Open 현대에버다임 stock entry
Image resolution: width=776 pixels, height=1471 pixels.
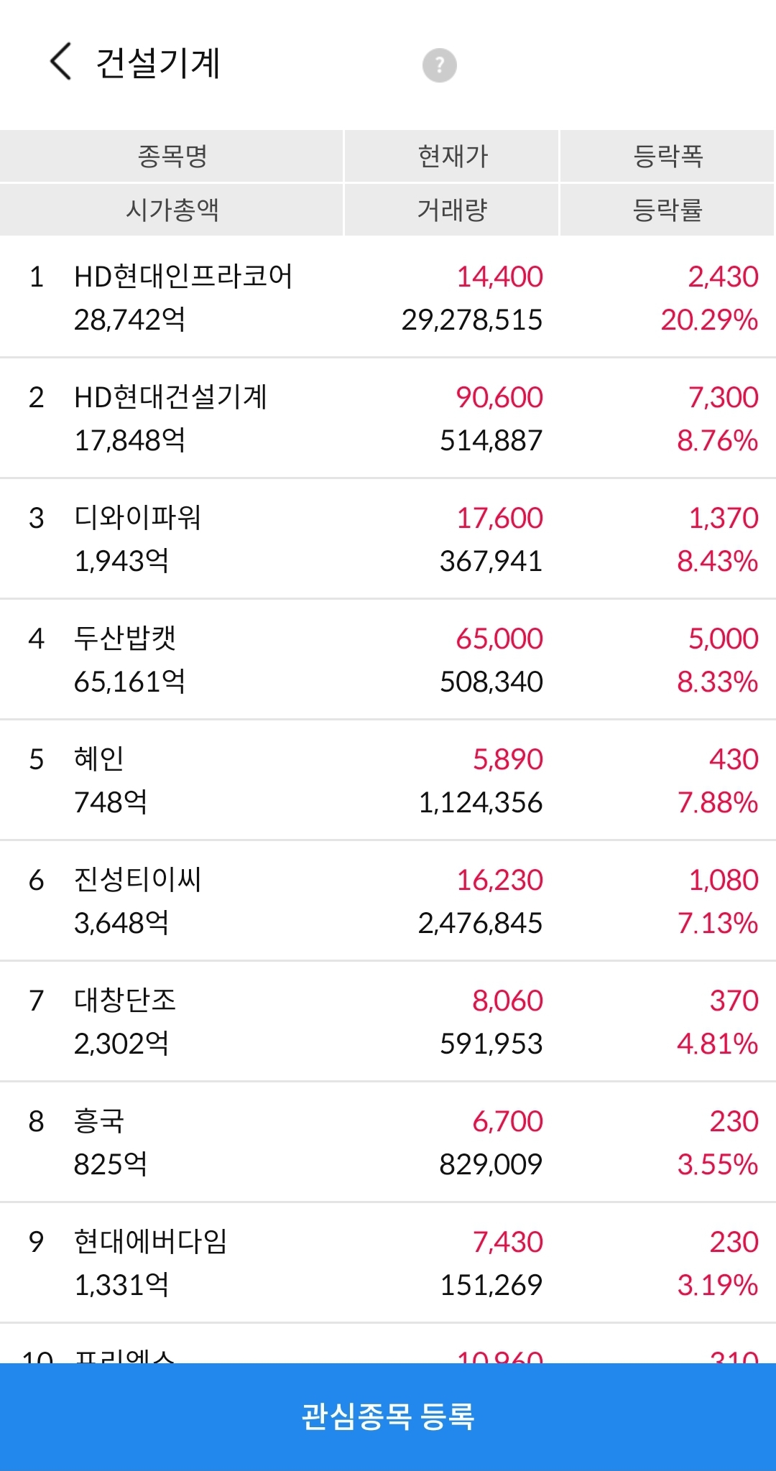click(388, 1263)
